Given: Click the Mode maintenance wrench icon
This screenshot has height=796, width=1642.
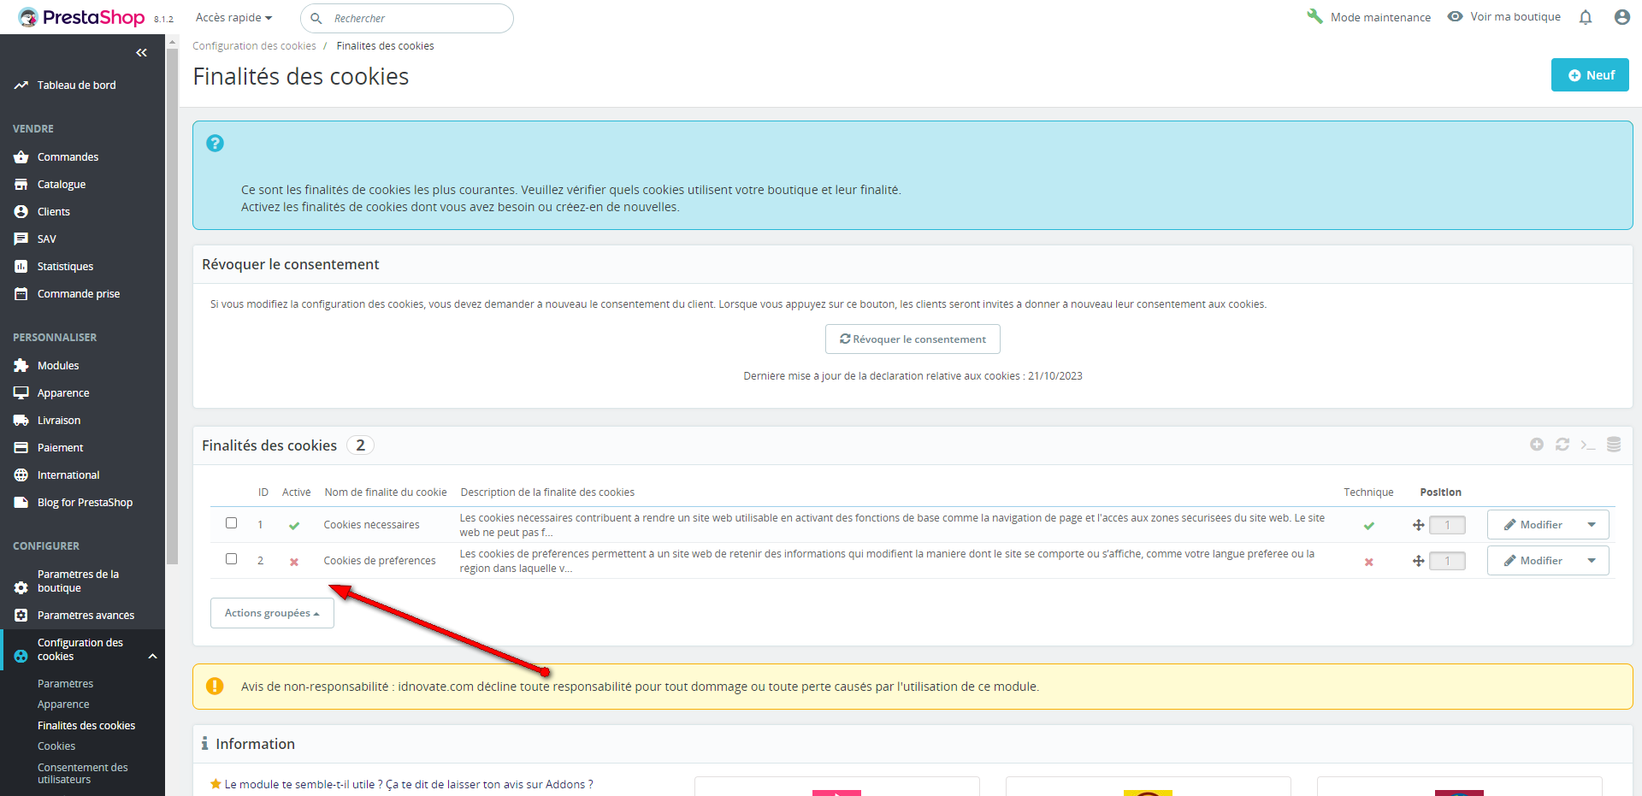Looking at the screenshot, I should (1314, 16).
